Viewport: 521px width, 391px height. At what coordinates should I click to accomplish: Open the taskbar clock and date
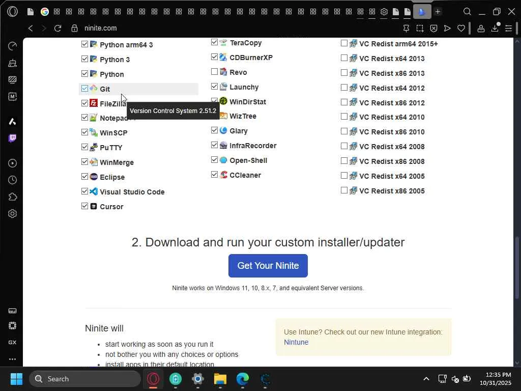pyautogui.click(x=496, y=379)
